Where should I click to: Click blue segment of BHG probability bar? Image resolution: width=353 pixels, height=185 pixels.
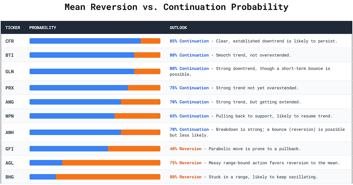pos(43,177)
